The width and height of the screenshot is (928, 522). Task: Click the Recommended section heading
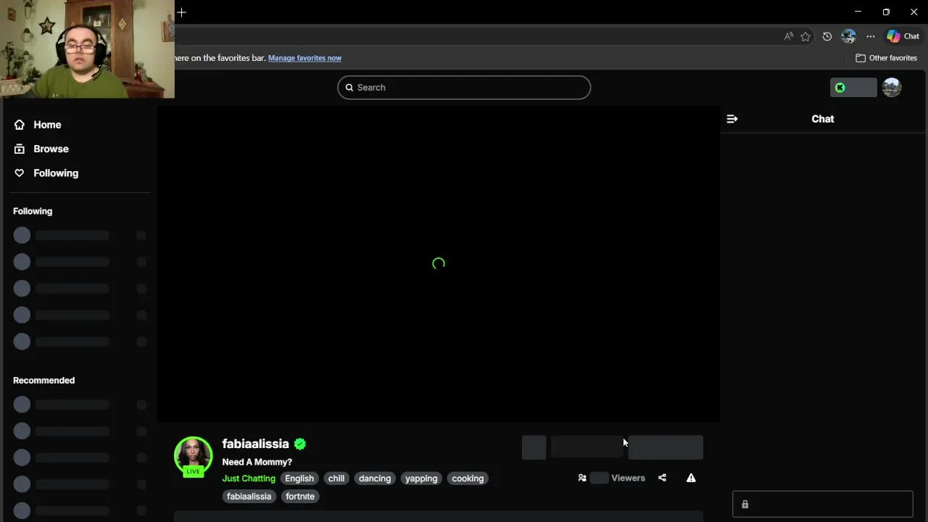click(x=43, y=380)
